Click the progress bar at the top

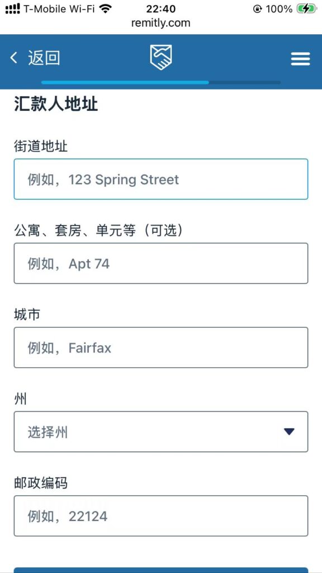161,82
